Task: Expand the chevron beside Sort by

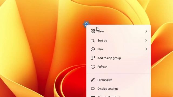Action: [x=146, y=41]
